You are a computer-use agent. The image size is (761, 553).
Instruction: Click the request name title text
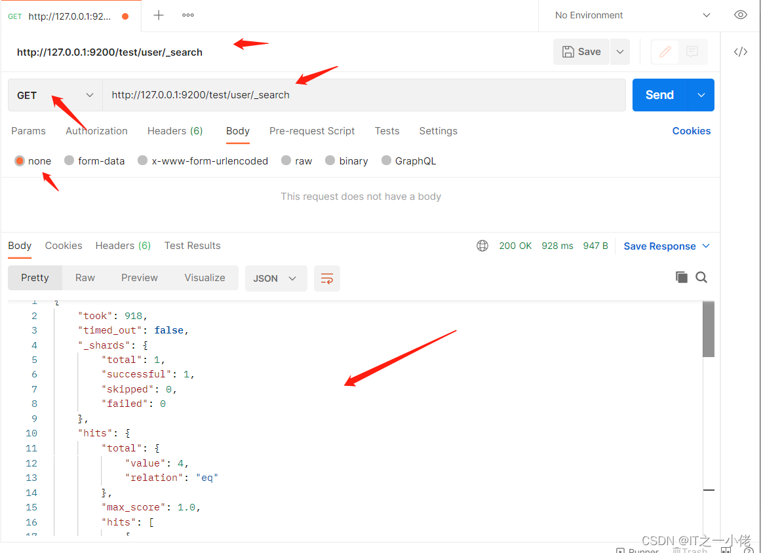[109, 52]
